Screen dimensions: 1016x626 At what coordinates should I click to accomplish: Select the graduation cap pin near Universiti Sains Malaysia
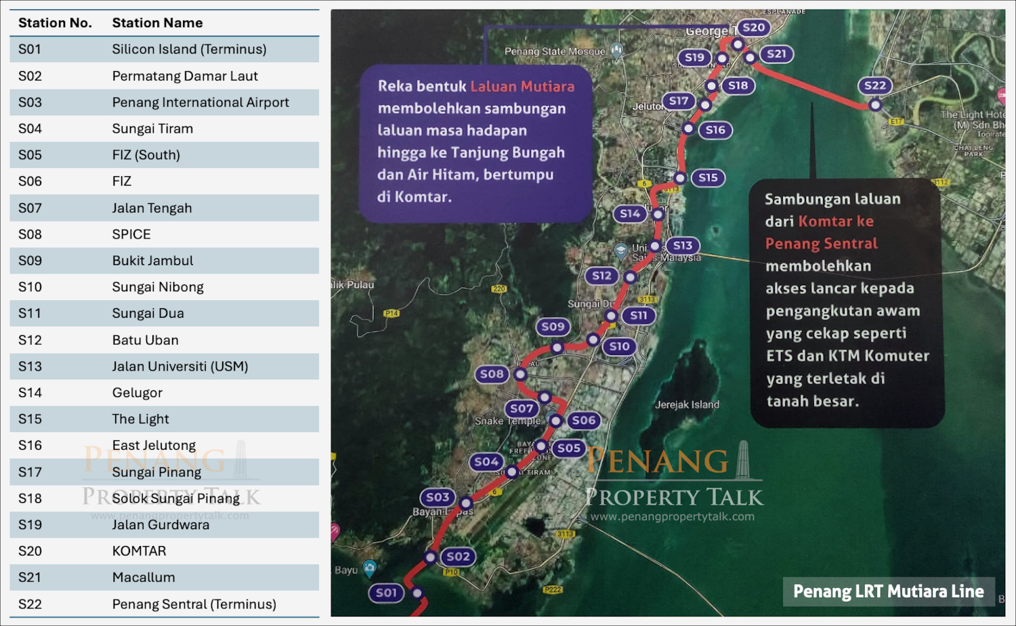622,249
